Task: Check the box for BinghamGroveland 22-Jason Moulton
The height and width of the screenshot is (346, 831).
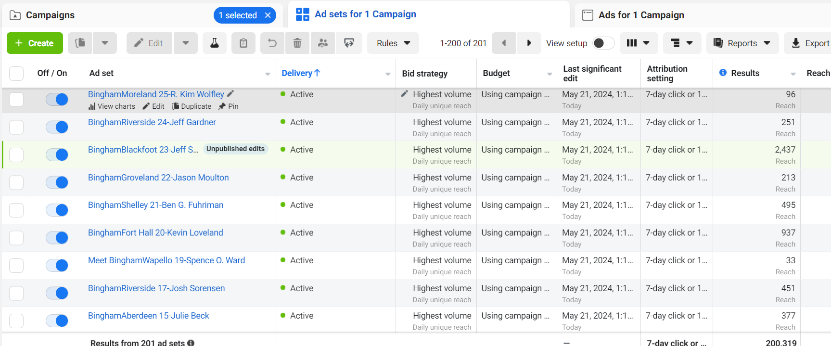Action: click(16, 183)
